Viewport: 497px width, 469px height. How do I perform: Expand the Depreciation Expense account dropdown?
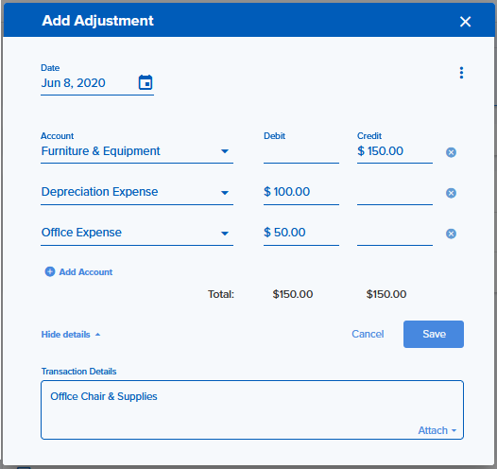225,193
